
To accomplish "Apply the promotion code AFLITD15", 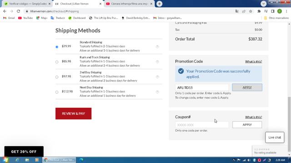I will coord(247,87).
